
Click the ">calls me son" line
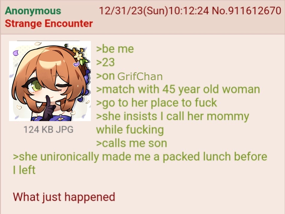(132, 143)
